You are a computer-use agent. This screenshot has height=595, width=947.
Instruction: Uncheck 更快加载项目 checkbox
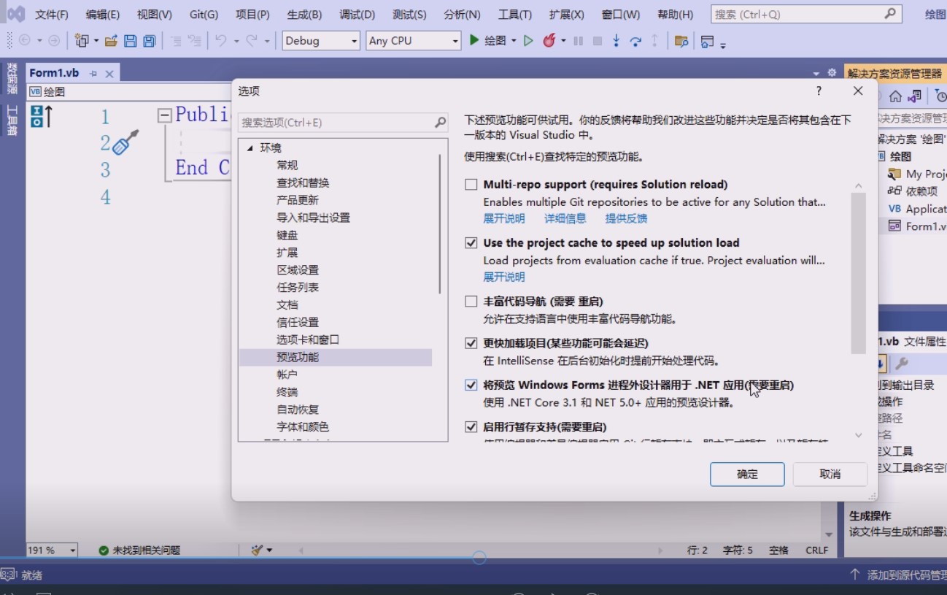(x=471, y=343)
